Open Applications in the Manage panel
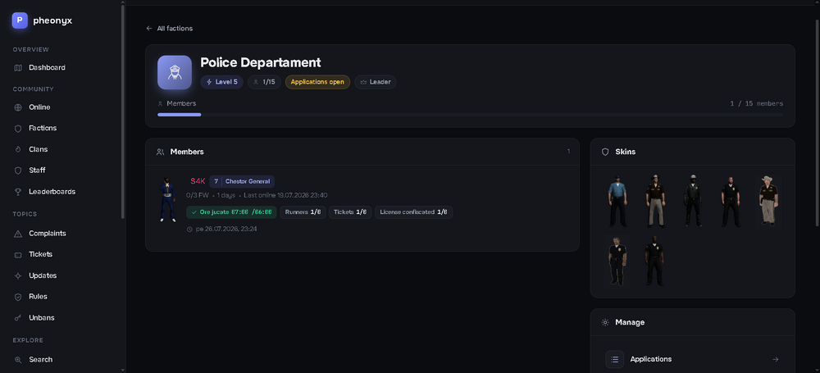This screenshot has height=373, width=820. click(x=692, y=359)
